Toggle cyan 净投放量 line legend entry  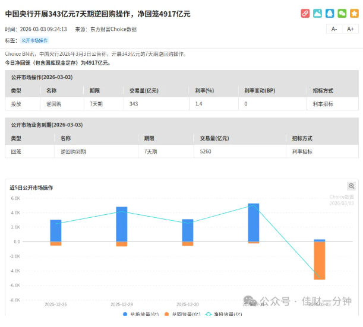[x=223, y=314]
